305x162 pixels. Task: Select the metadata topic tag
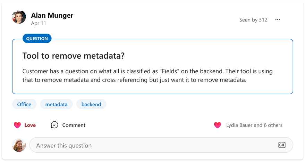(x=56, y=104)
